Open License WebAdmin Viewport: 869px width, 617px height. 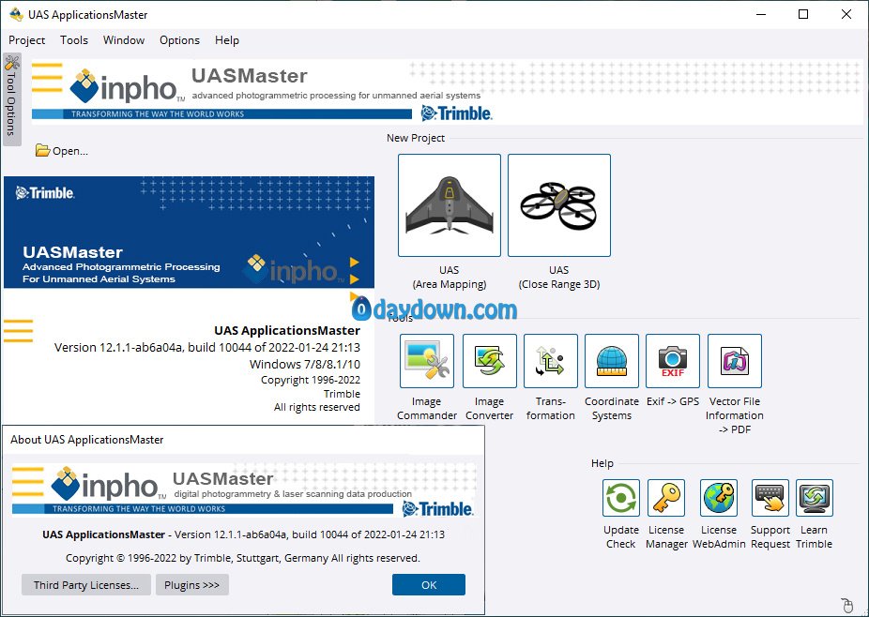click(719, 498)
